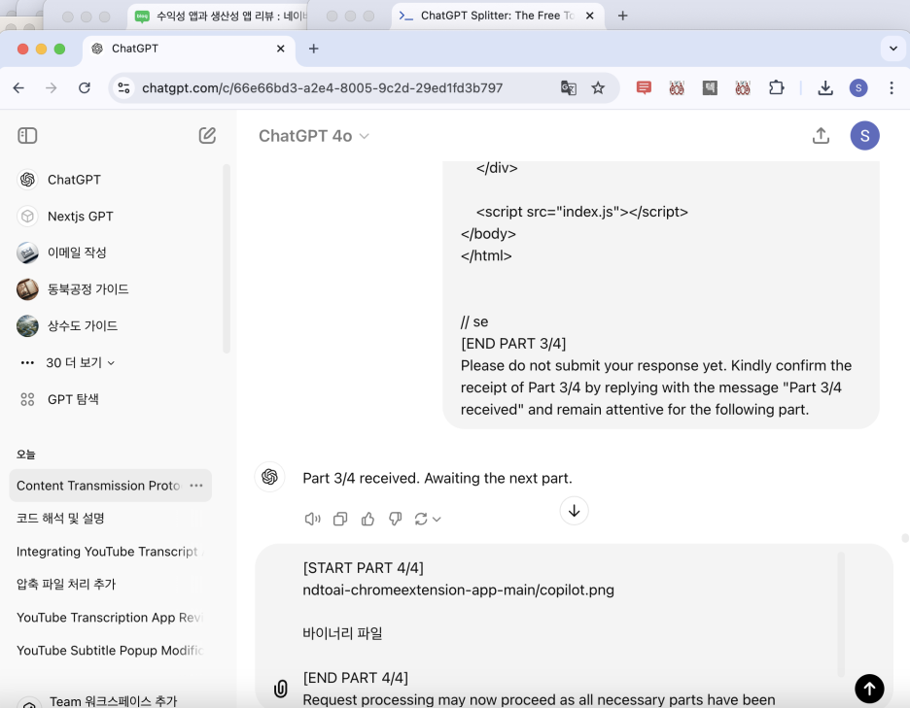This screenshot has height=708, width=910.
Task: Add new tab in background window
Action: pos(623,16)
